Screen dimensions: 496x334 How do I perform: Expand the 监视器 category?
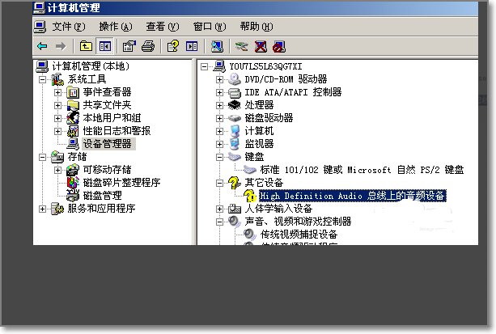click(219, 144)
